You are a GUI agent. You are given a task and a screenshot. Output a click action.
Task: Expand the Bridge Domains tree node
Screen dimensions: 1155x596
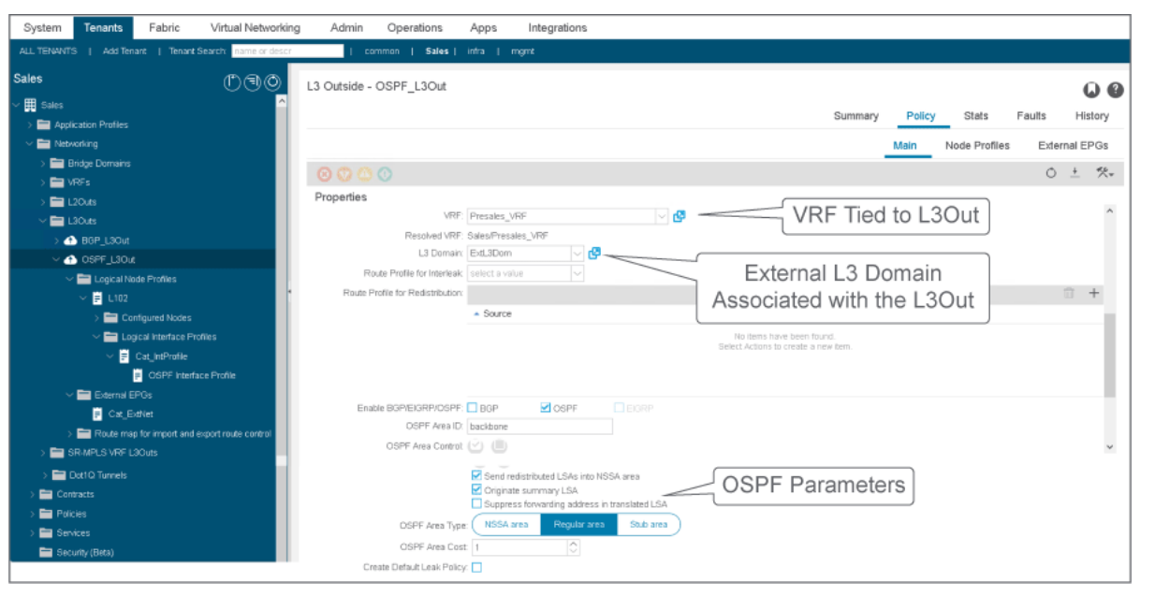click(43, 164)
